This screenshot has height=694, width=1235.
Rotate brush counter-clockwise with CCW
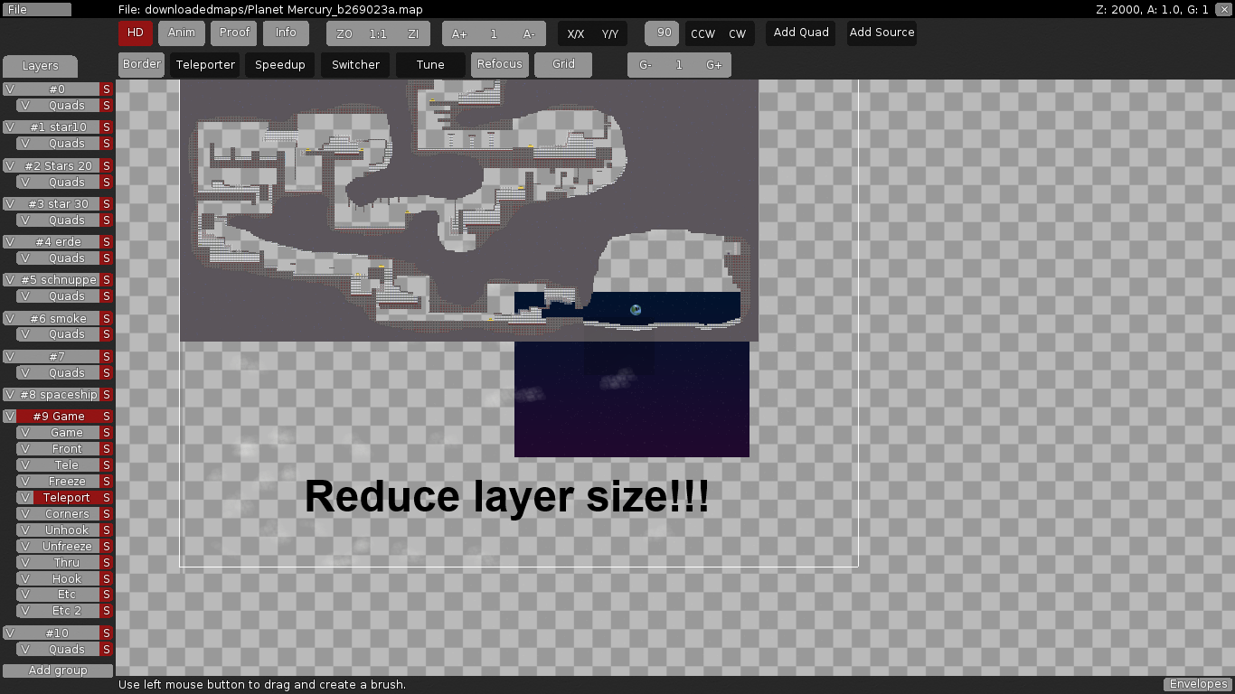[702, 34]
